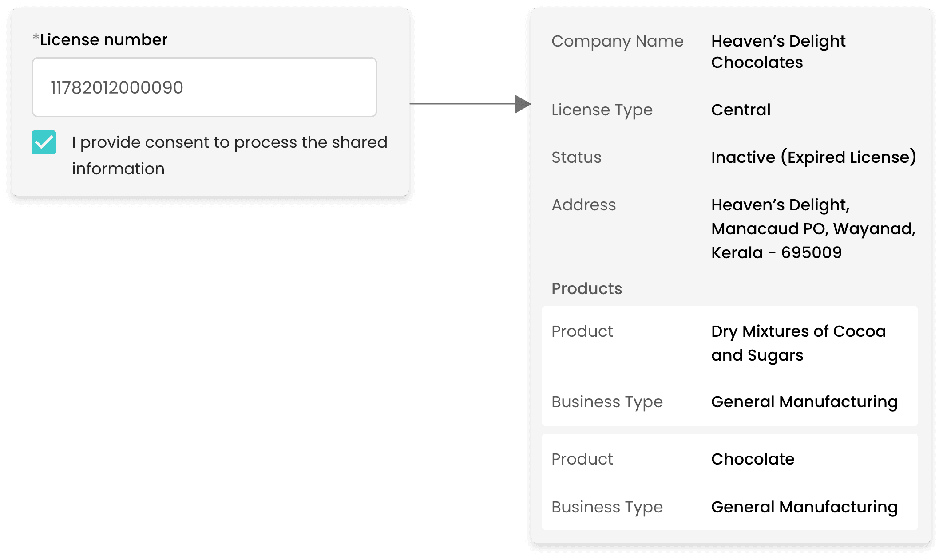The image size is (943, 559).
Task: Click the "Status" label
Action: point(576,157)
